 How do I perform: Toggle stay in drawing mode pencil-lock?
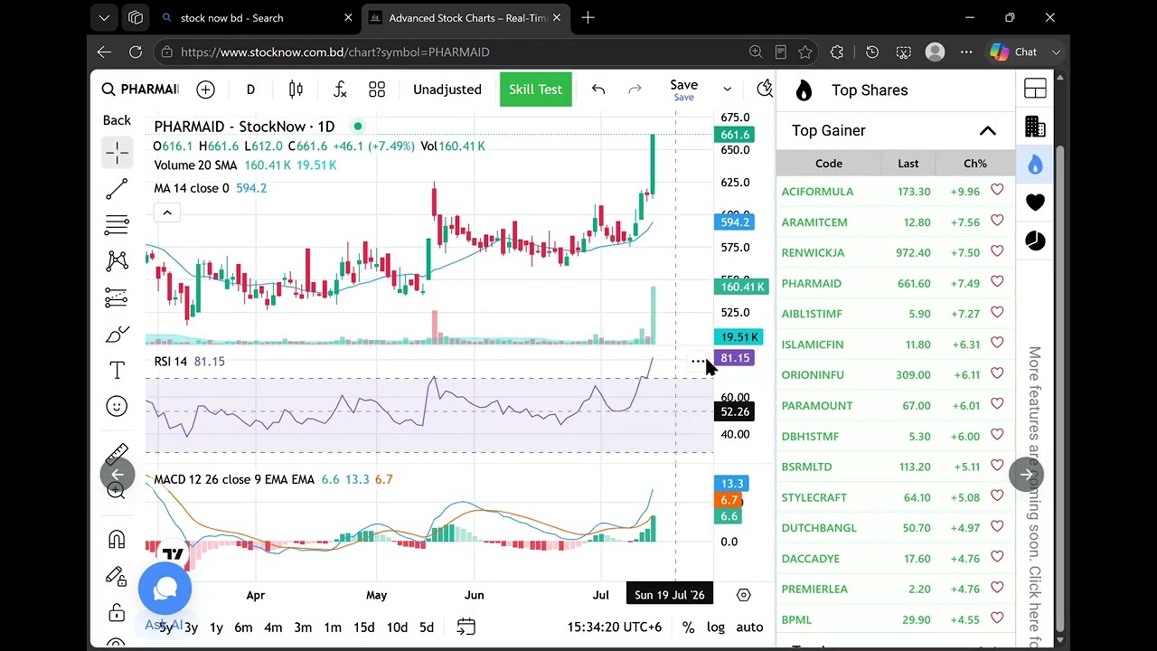pos(117,576)
